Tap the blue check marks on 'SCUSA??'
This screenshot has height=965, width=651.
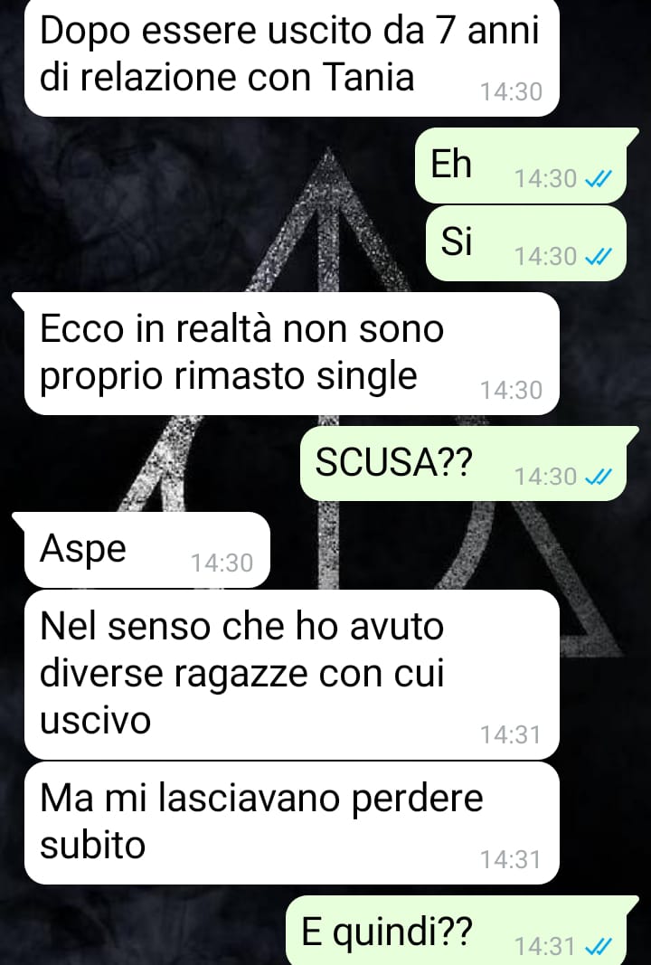597,477
